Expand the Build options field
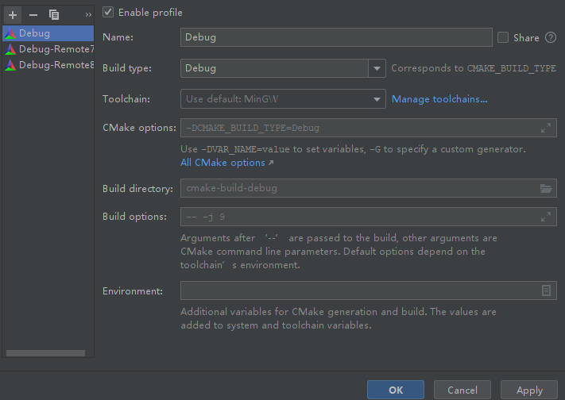 (546, 217)
